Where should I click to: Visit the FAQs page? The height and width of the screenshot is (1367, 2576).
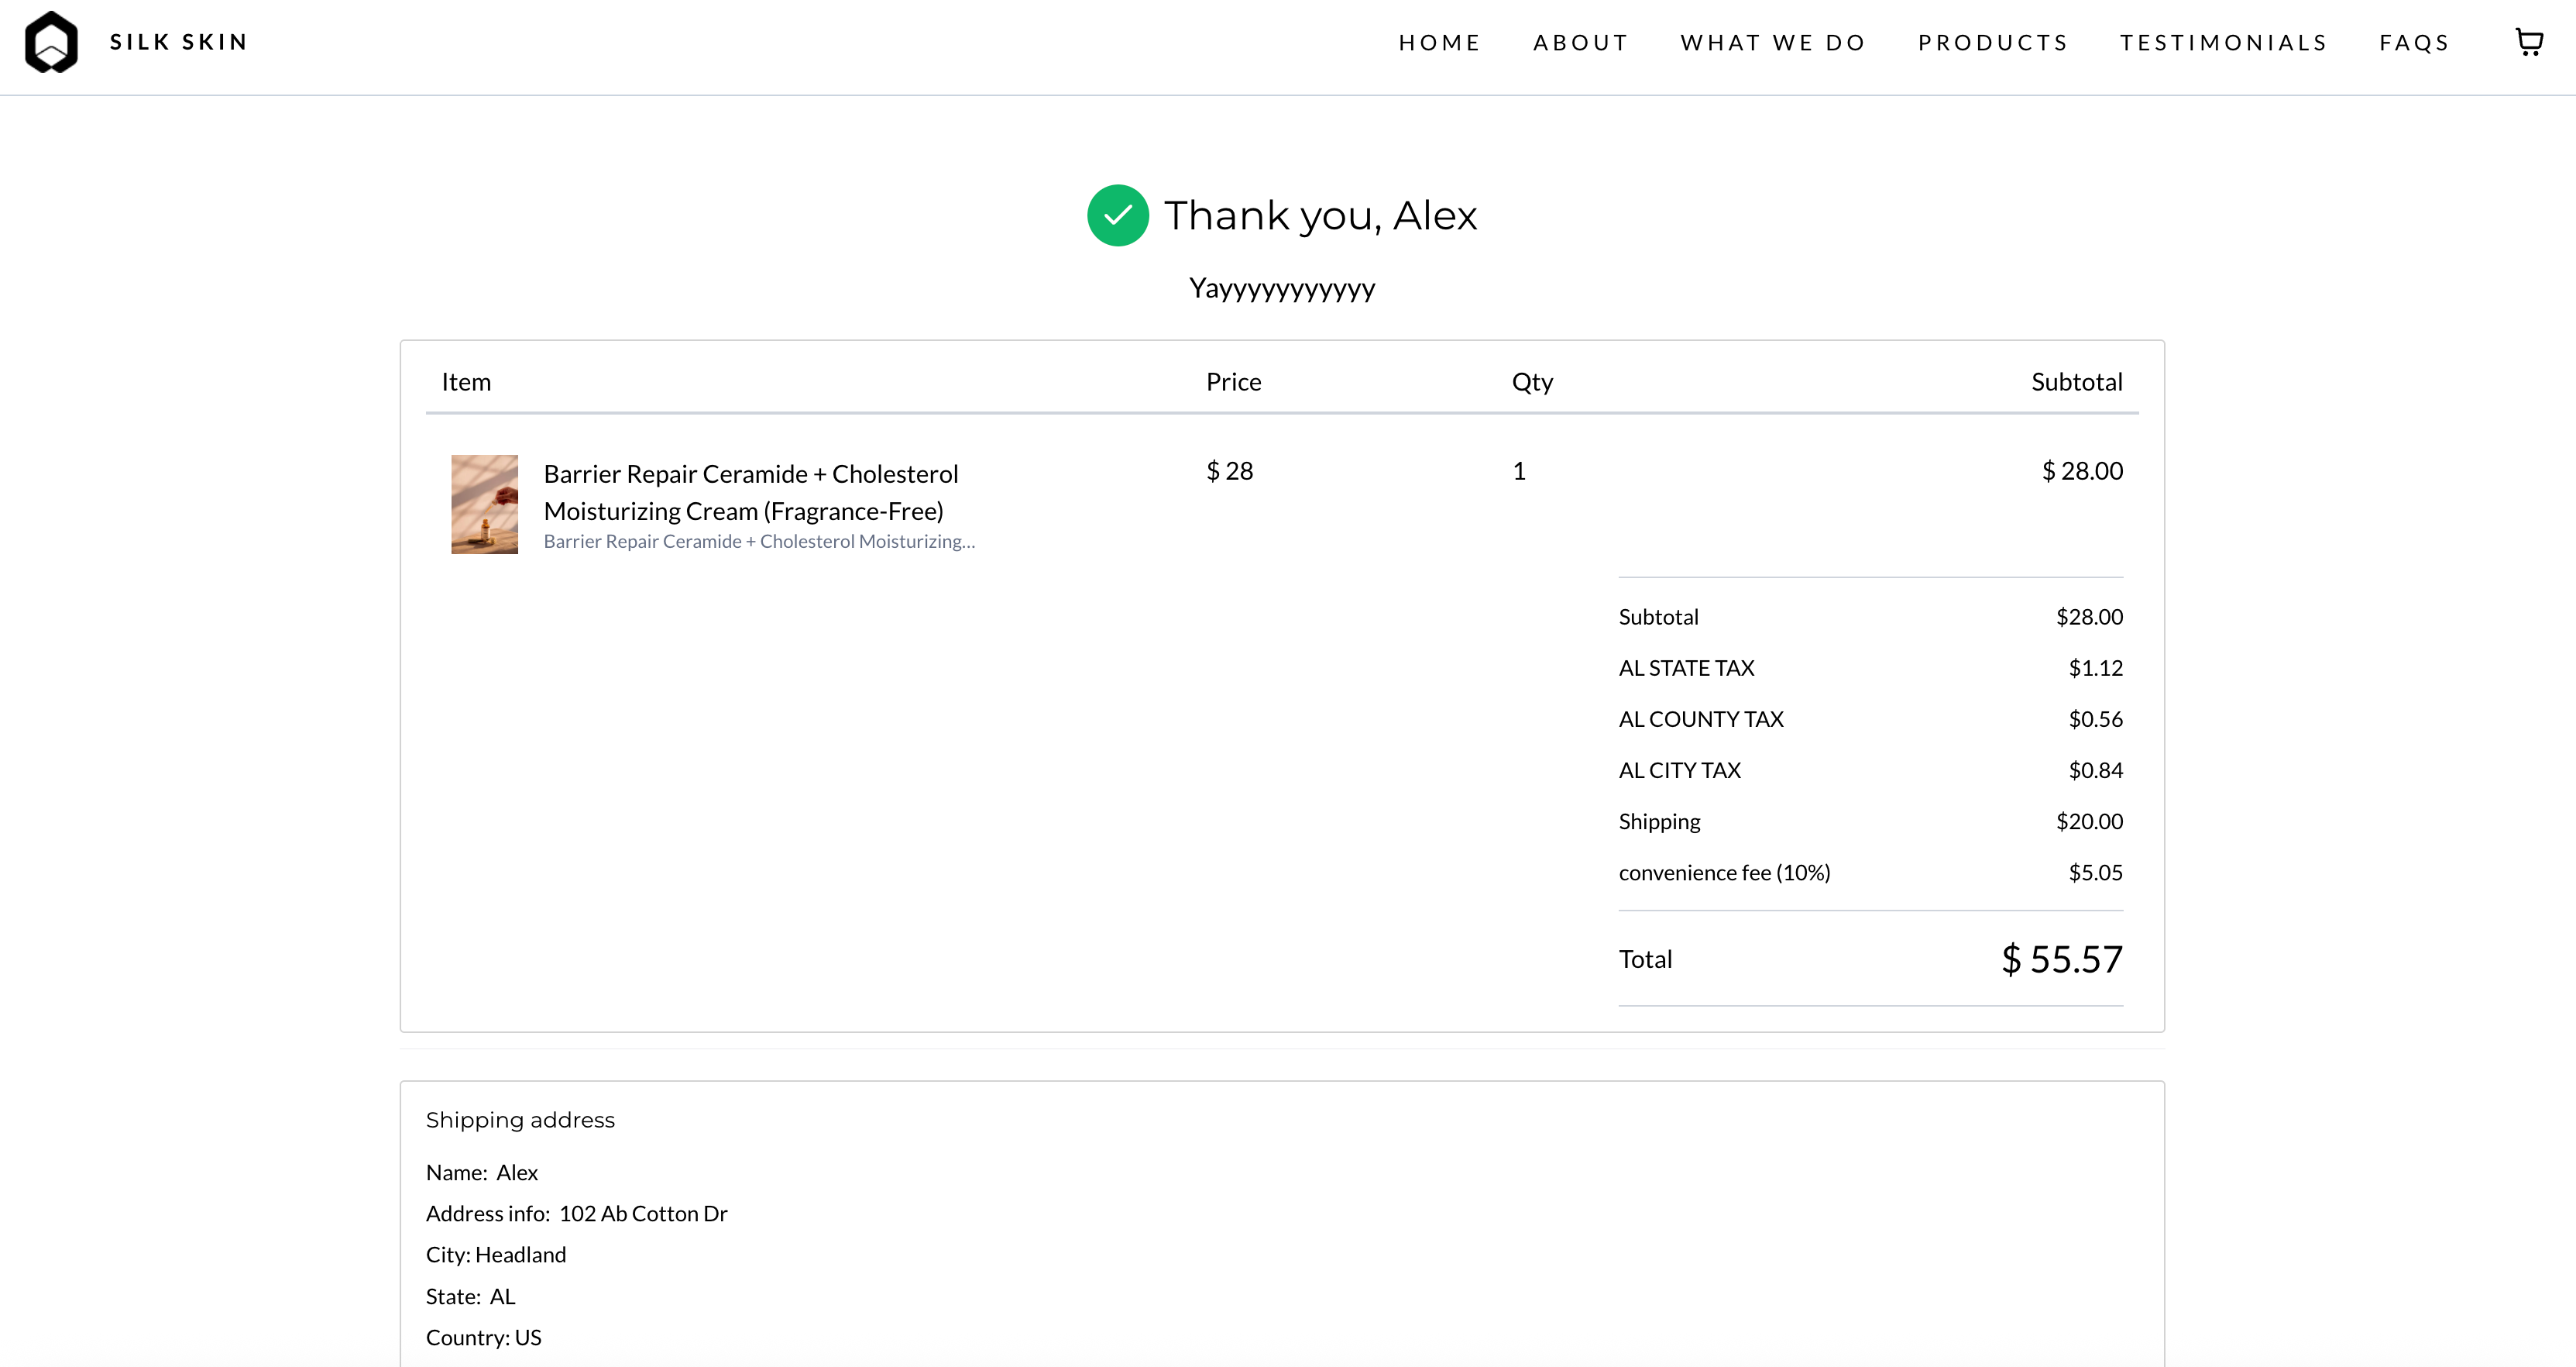pos(2414,43)
